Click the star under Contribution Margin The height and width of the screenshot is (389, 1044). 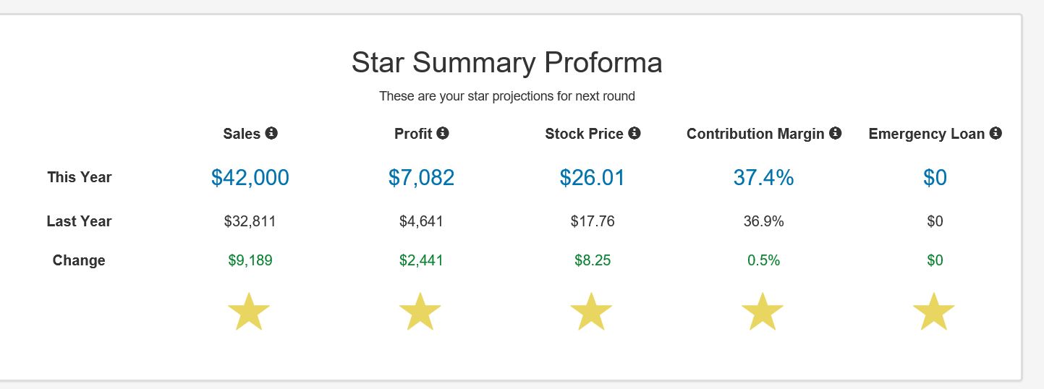[763, 312]
